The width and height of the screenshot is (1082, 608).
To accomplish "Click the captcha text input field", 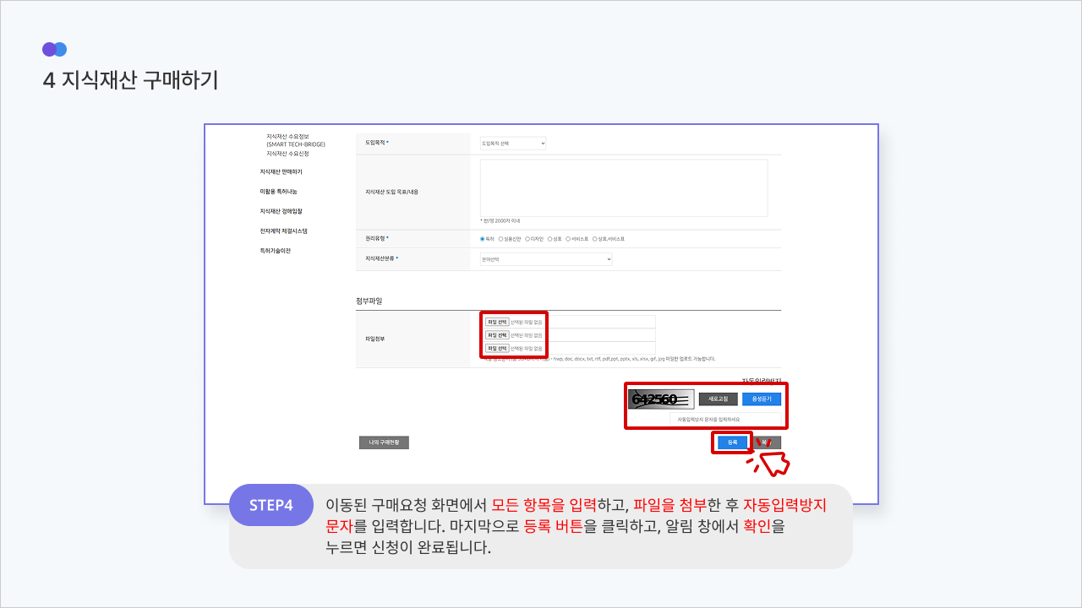I will pos(725,419).
